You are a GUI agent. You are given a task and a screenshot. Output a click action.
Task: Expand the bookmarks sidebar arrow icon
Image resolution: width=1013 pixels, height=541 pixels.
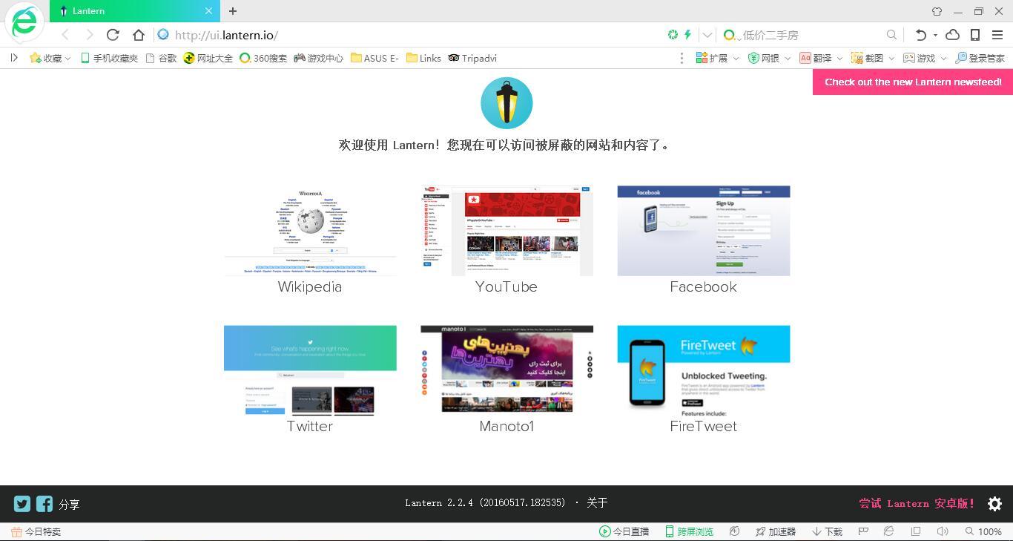[14, 58]
